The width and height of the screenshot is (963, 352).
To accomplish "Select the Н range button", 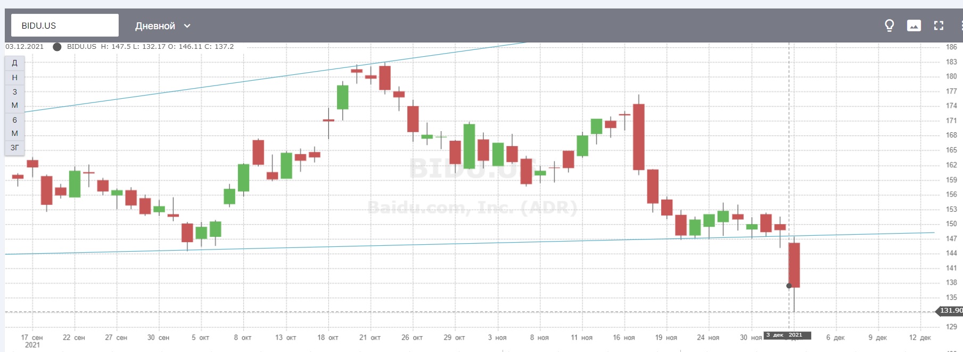I will coord(14,78).
